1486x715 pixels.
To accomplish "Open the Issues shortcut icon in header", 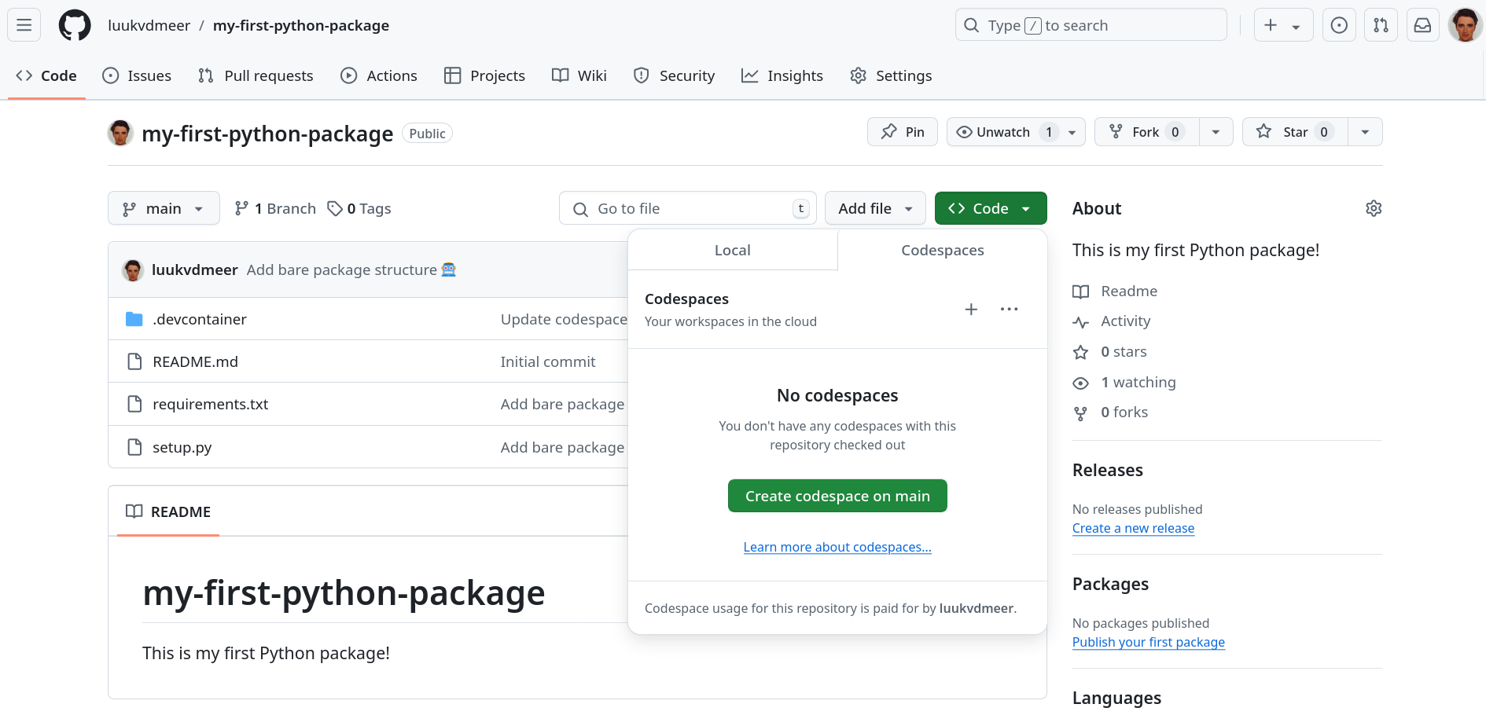I will (1339, 25).
